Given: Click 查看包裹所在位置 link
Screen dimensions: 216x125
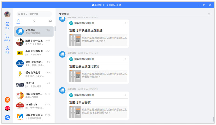Looking at the screenshot, I should (x=94, y=41).
